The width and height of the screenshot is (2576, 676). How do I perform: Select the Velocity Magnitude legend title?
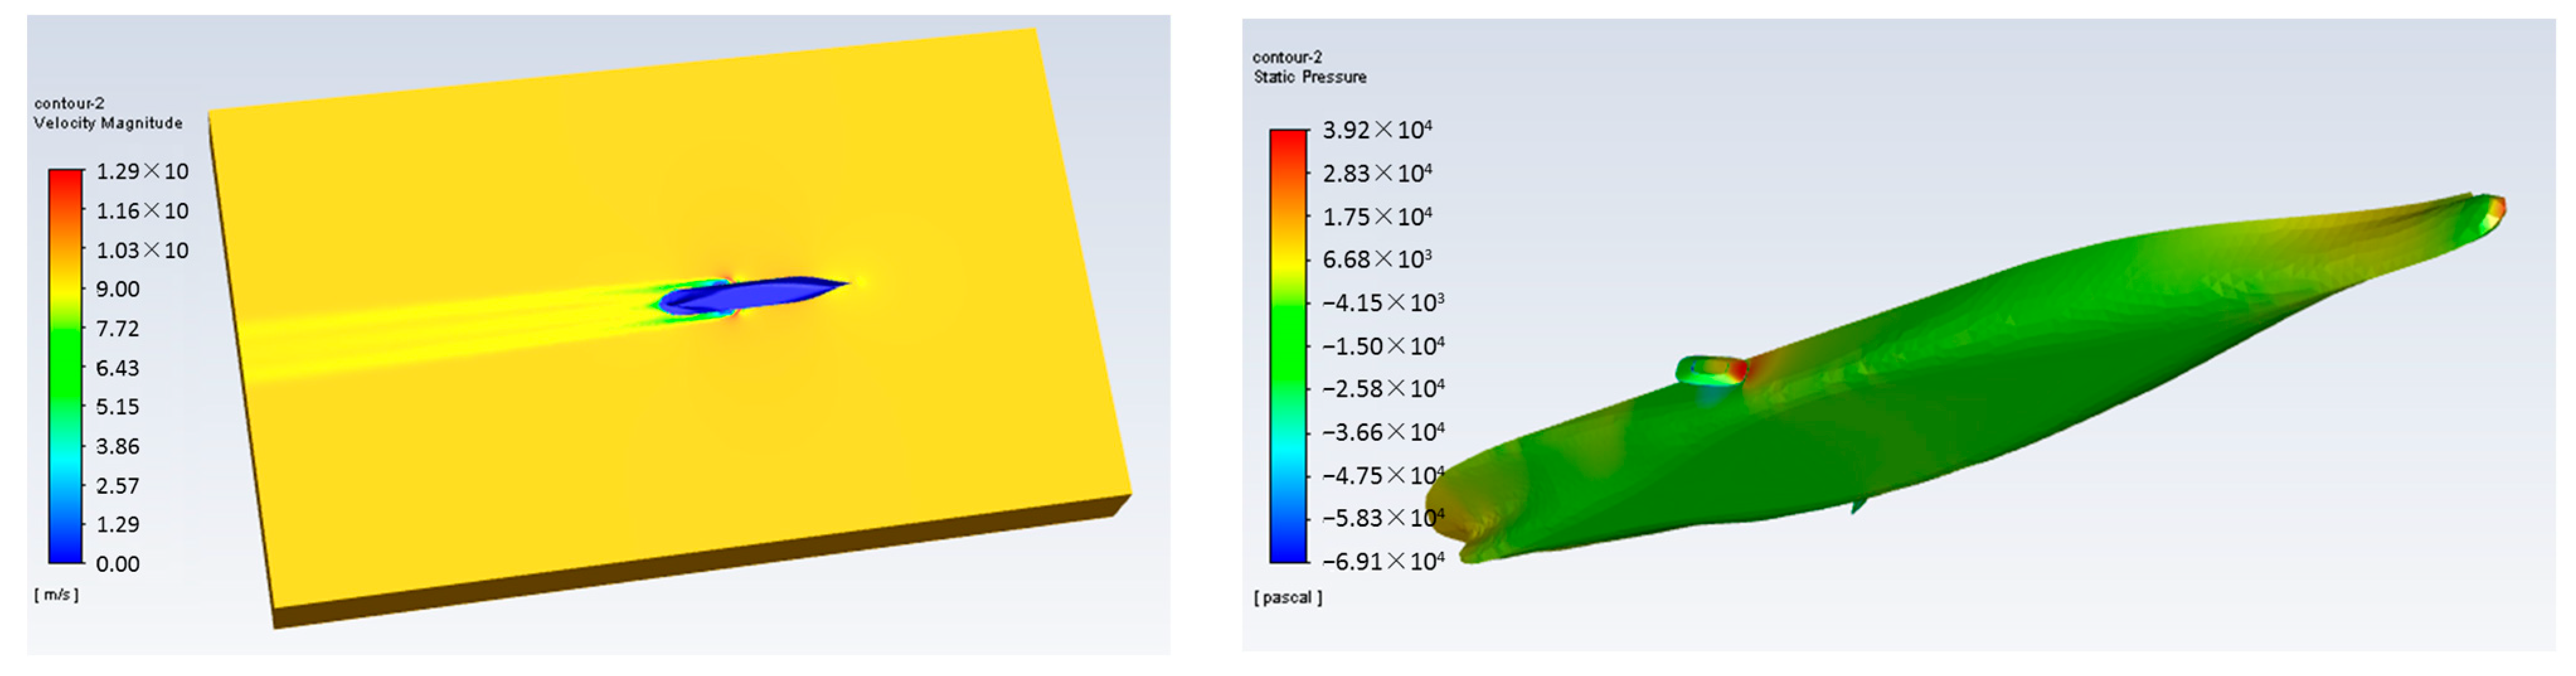pyautogui.click(x=108, y=123)
